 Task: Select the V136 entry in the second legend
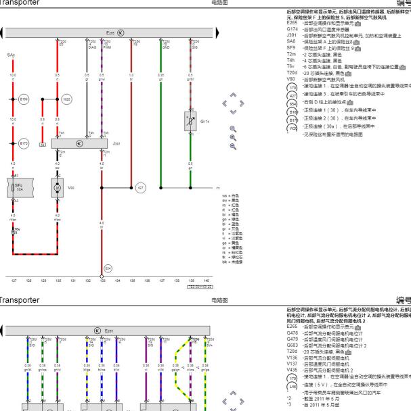(x=318, y=358)
